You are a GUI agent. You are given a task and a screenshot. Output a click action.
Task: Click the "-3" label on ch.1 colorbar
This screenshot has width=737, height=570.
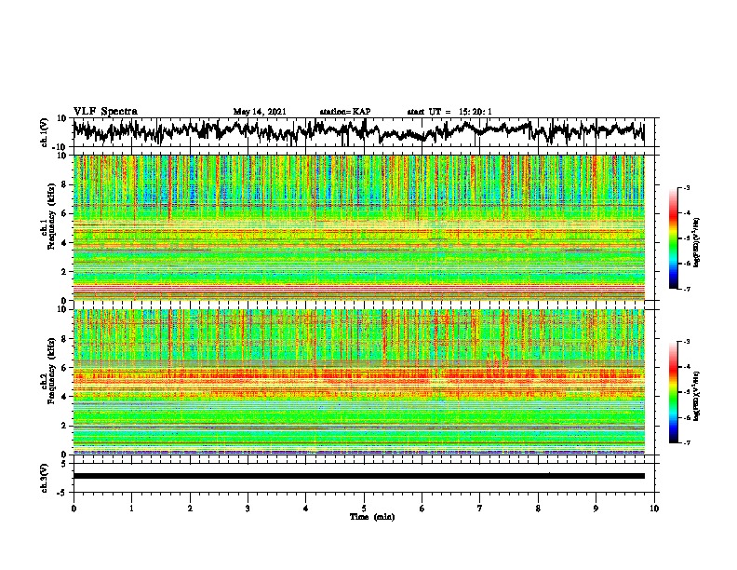pyautogui.click(x=686, y=188)
